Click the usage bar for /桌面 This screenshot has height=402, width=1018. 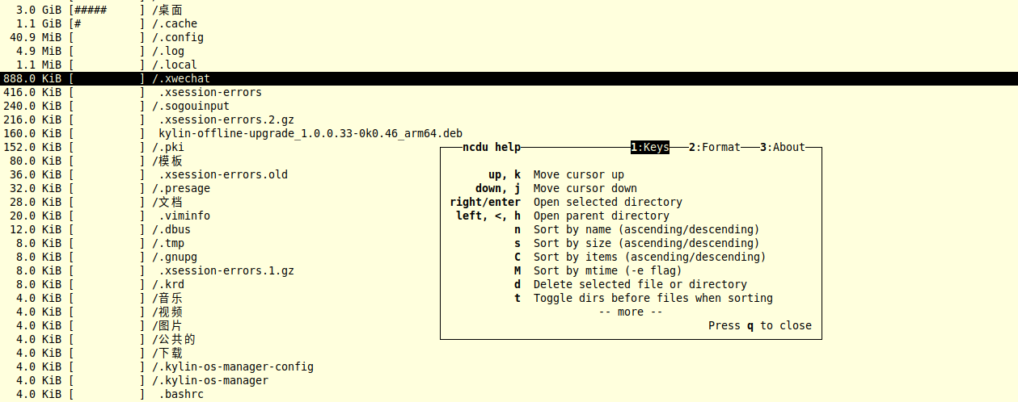coord(107,10)
